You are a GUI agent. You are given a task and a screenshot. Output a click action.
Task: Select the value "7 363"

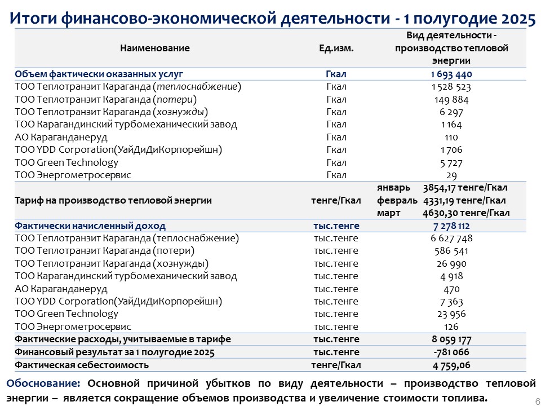coord(451,302)
